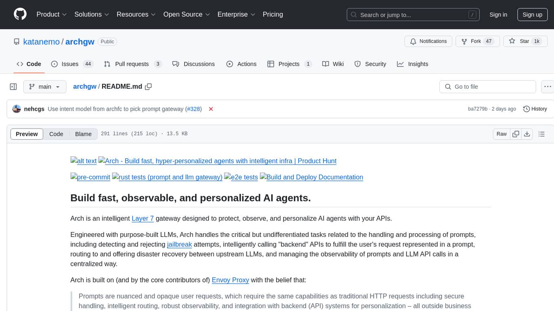Switch to the Code tab
554x311 pixels.
29,64
